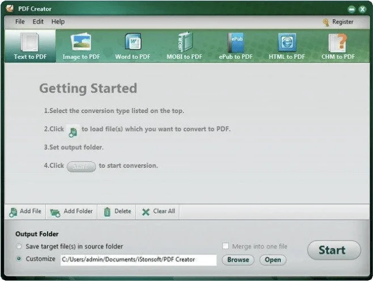Click the load file icon in step 2
Screen dimensions: 373x283
point(73,132)
